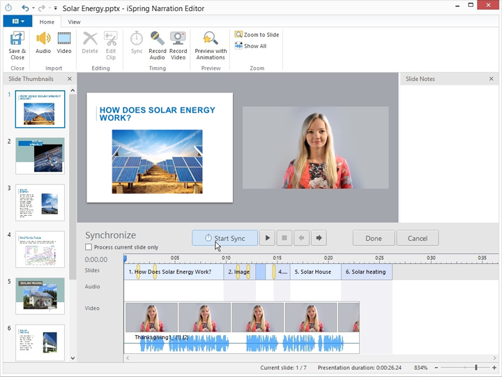The image size is (502, 377).
Task: Open the Edit Clip tool
Action: (x=111, y=45)
